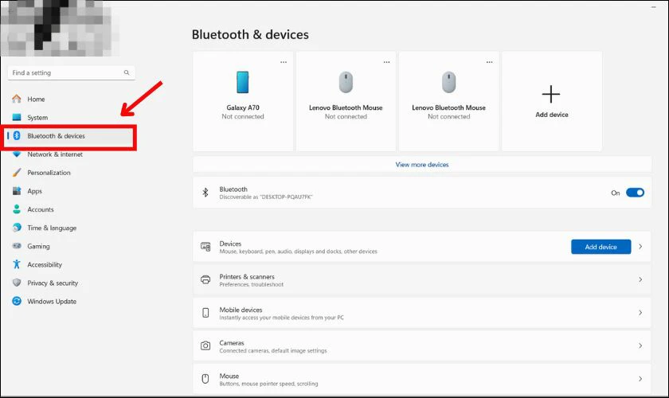Expand the Printers & scanners chevron

click(x=640, y=279)
